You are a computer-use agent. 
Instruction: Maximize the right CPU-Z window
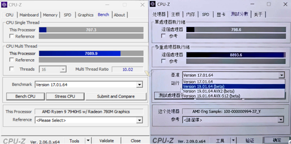[269, 4]
